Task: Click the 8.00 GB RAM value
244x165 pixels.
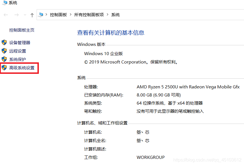Action: tap(159, 95)
